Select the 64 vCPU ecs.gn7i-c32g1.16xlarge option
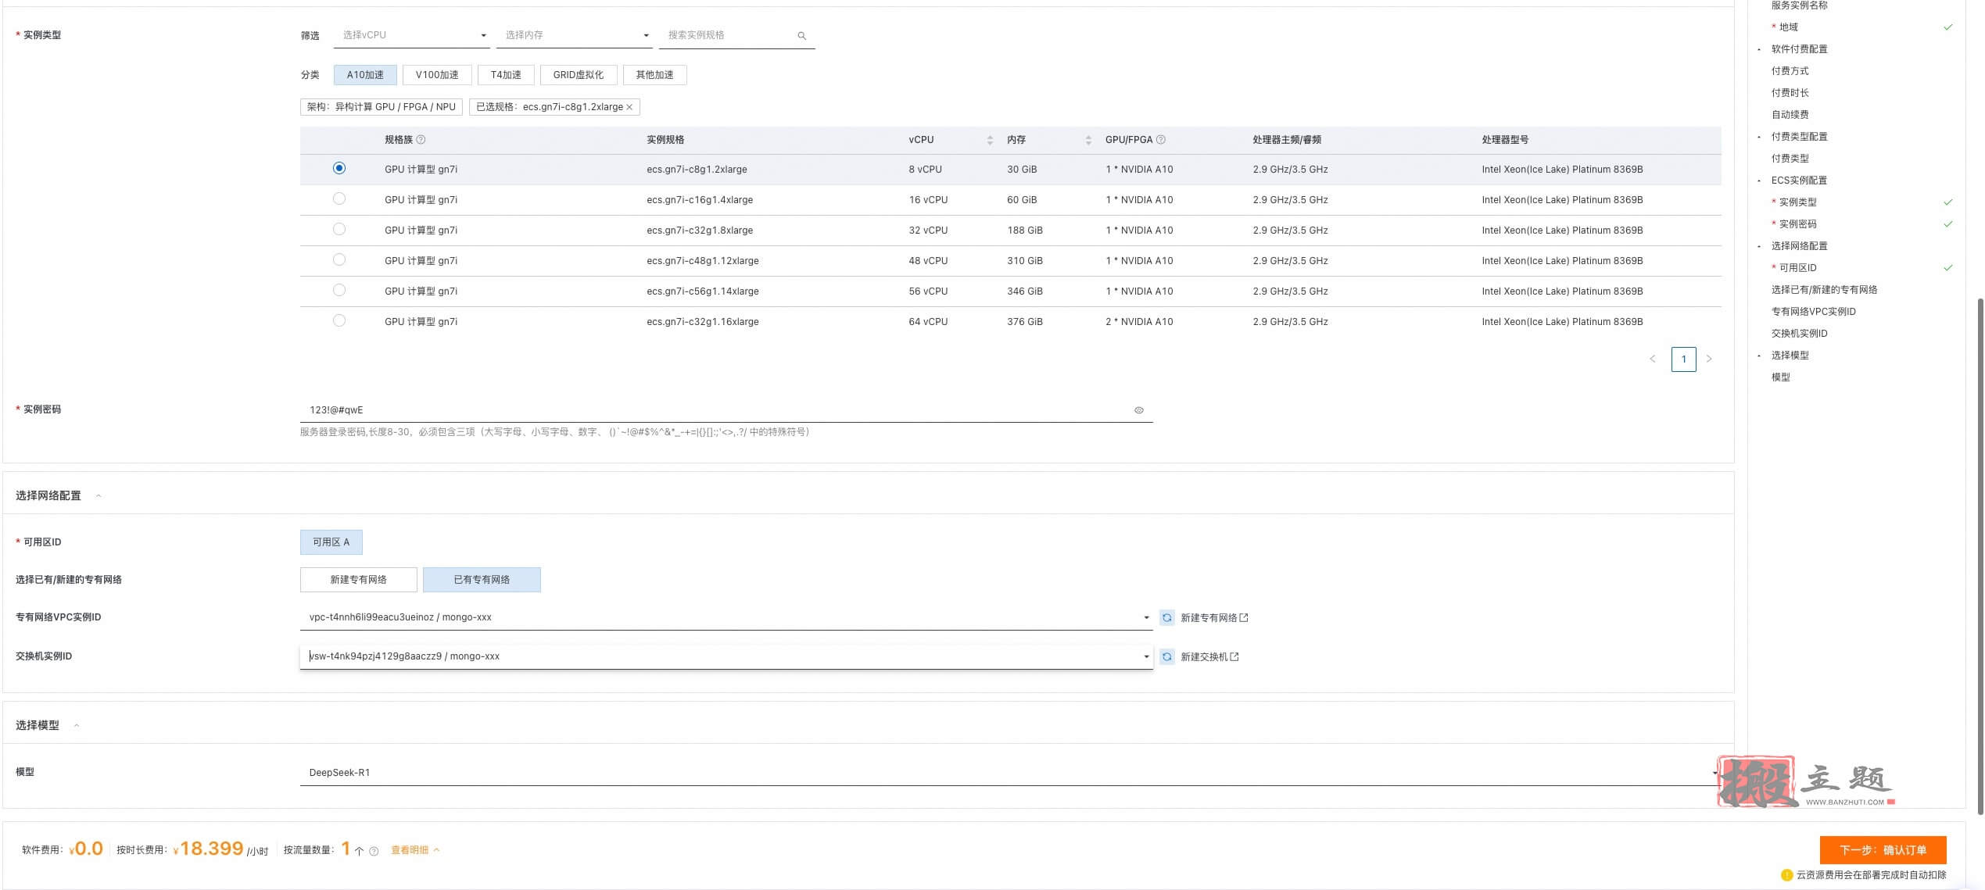 (x=339, y=320)
